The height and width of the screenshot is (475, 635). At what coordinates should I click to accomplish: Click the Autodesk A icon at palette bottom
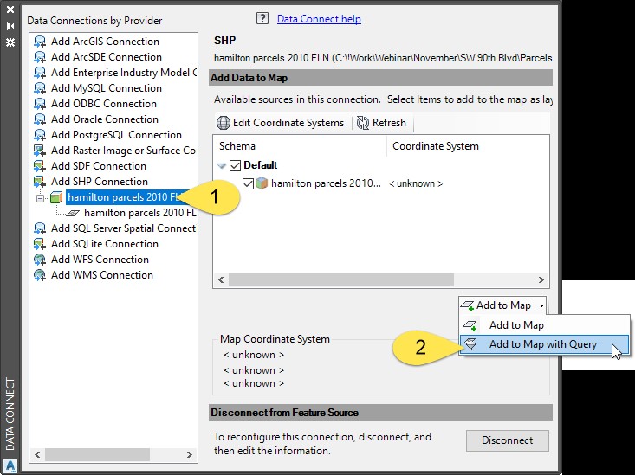pos(10,465)
